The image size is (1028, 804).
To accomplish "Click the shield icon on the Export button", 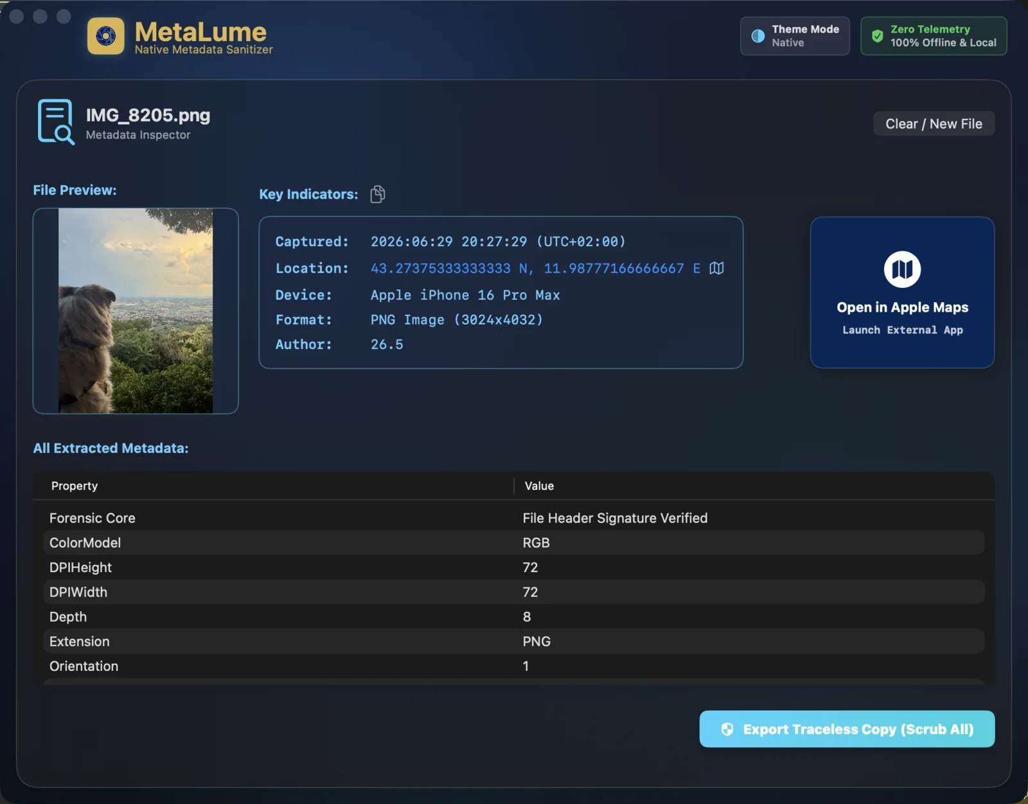I will 727,729.
